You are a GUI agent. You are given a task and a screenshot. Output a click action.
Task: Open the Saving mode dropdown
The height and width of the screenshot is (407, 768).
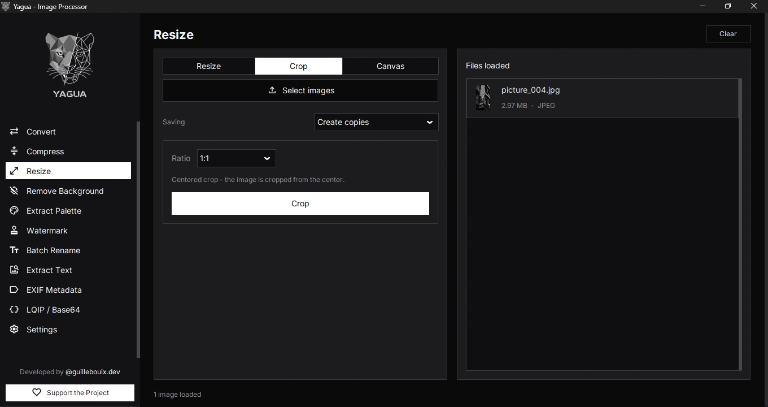click(x=376, y=122)
